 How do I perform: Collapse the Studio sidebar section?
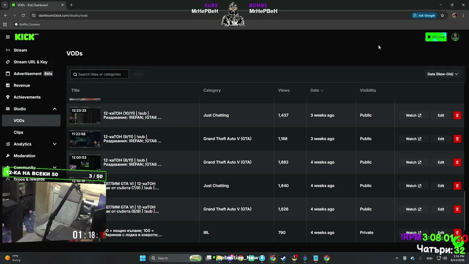tap(55, 109)
